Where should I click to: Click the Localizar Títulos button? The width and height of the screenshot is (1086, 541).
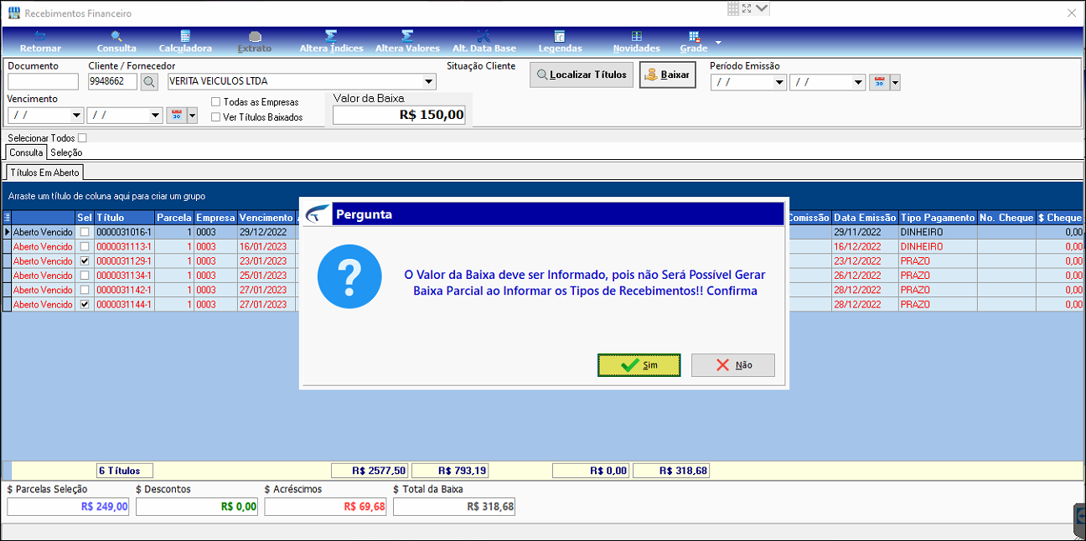pyautogui.click(x=582, y=75)
